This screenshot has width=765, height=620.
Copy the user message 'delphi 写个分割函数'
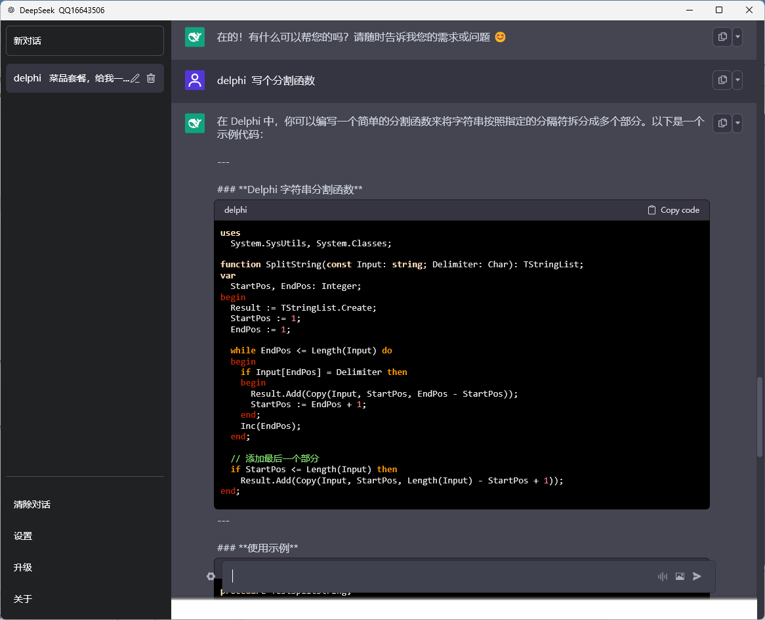722,79
